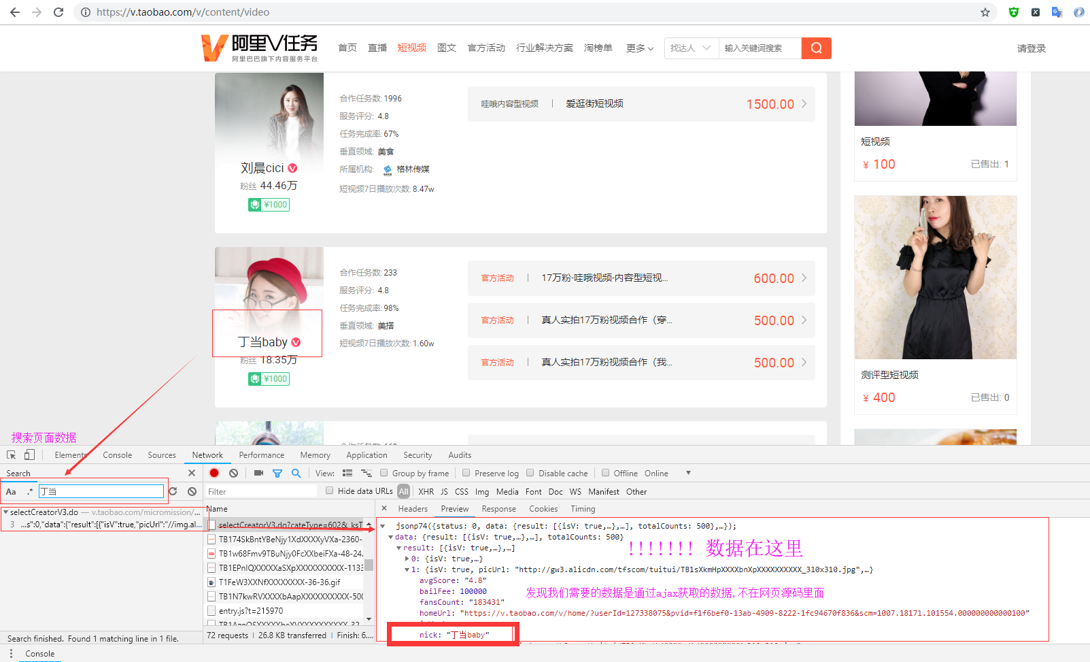
Task: Click the network Filter text field
Action: (262, 491)
